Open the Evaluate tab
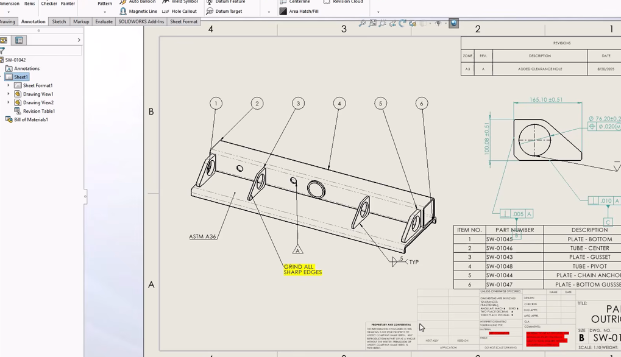Screen dimensions: 621x357 pyautogui.click(x=104, y=22)
